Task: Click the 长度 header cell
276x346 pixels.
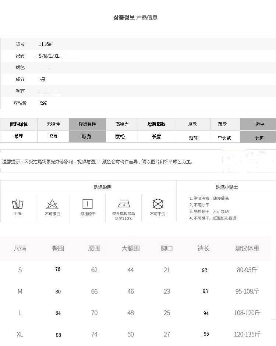Action: point(156,136)
